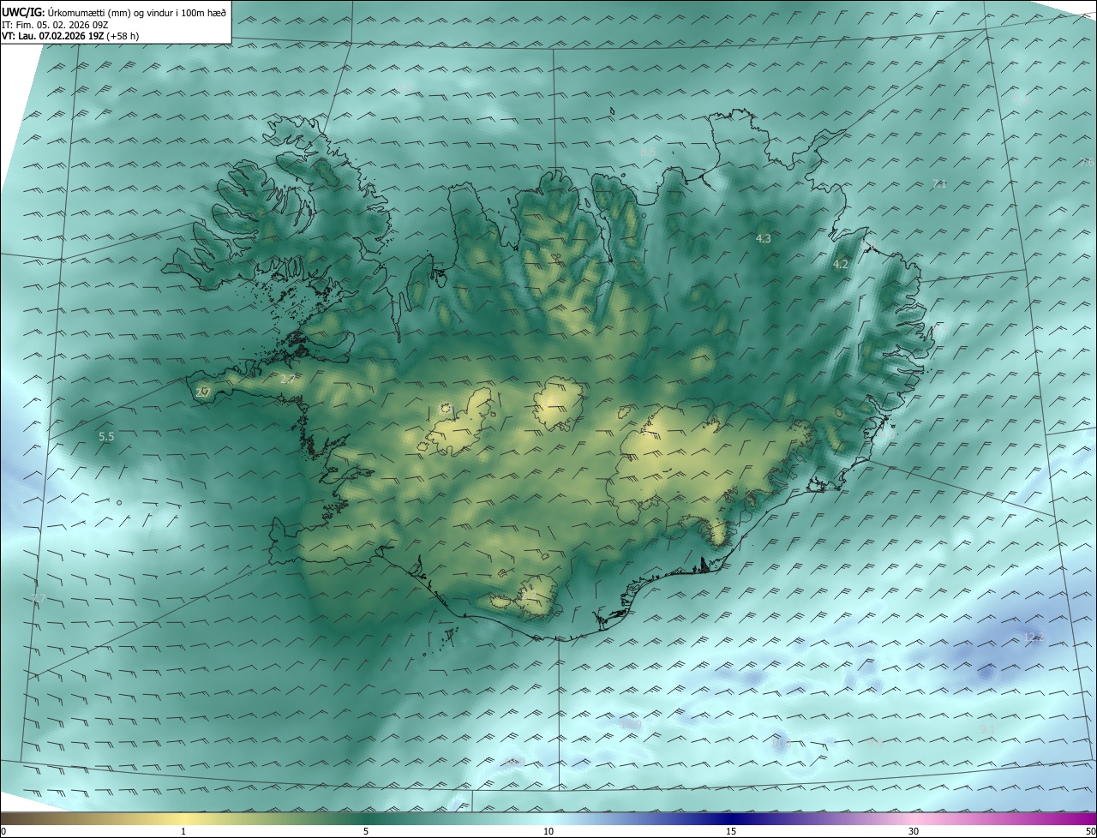1097x838 pixels.
Task: Click the 'IT: Fim. 05. 02. 2026 09Z' line
Action: coord(54,25)
